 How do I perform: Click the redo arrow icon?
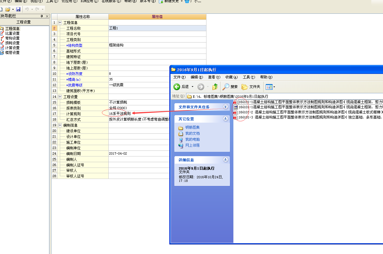point(37,10)
